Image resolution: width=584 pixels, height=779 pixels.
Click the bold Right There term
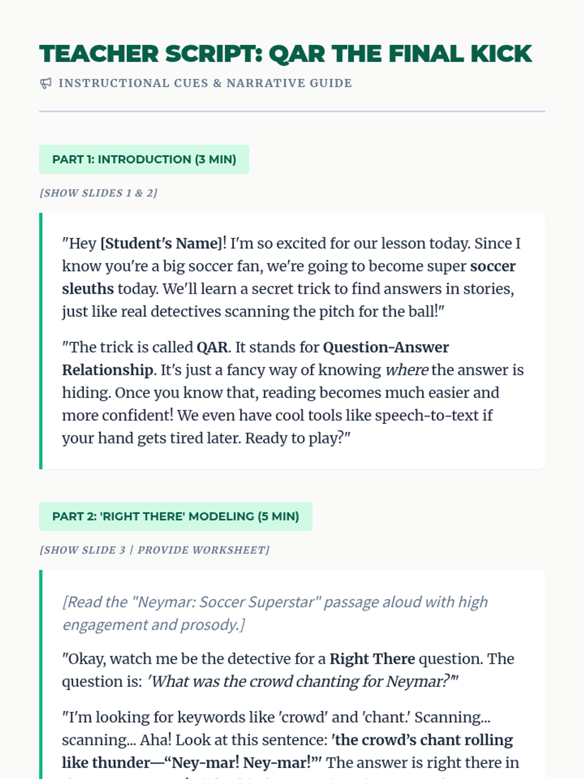tap(372, 659)
